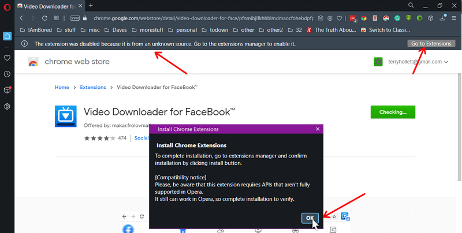Screen dimensions: 462x233
Task: Click the colorful cube extension icon
Action: (x=364, y=18)
